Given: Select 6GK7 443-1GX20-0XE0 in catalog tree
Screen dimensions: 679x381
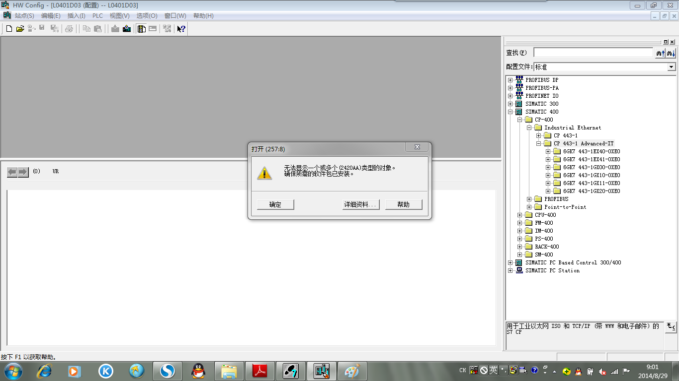Looking at the screenshot, I should point(592,191).
